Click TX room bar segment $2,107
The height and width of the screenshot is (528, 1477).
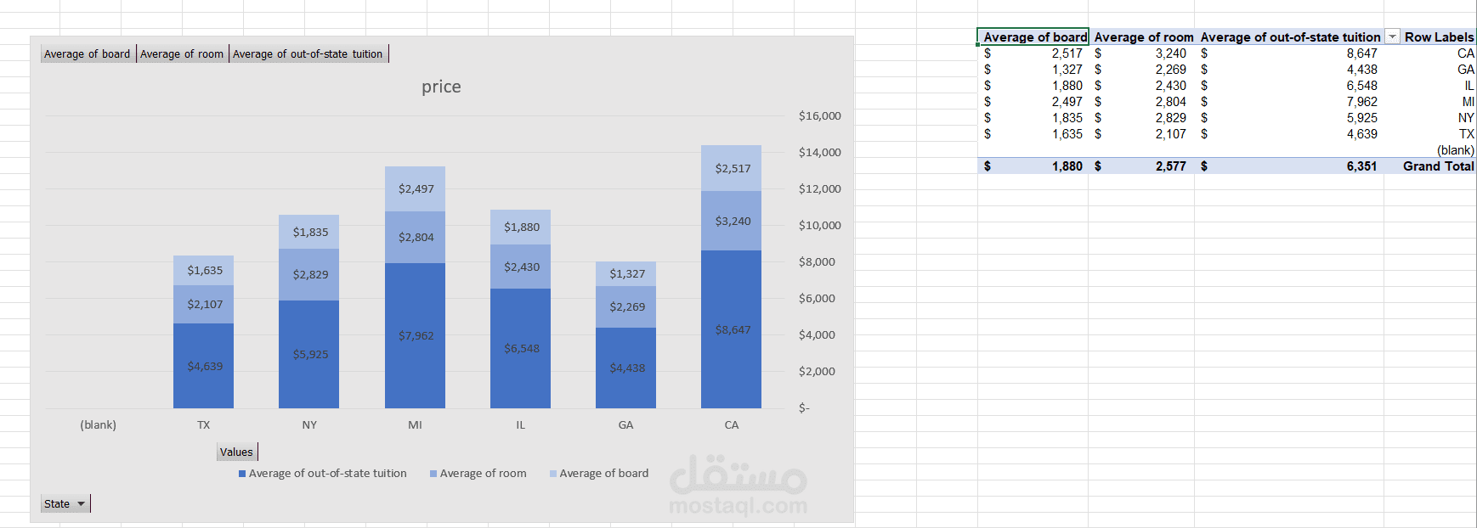[204, 304]
